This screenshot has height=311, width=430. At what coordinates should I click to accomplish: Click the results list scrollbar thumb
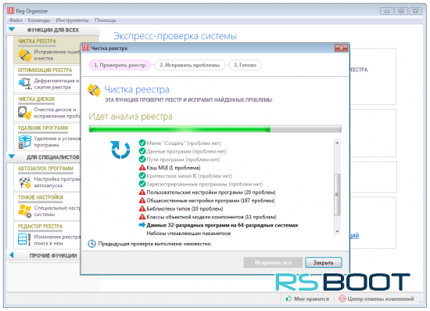pyautogui.click(x=337, y=194)
